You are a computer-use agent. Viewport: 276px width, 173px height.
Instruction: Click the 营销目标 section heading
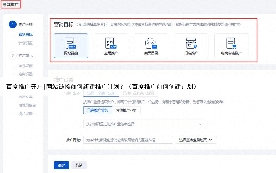pos(63,25)
